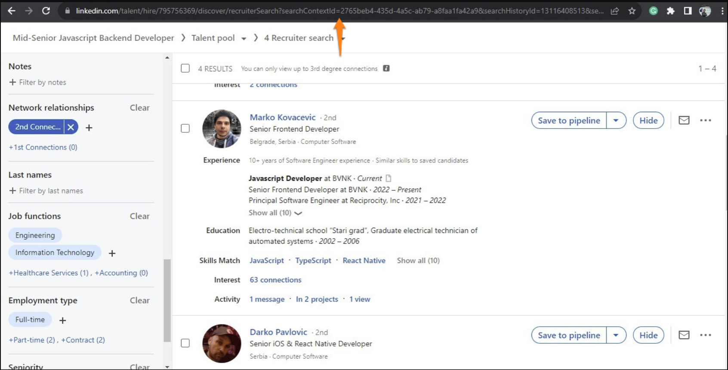Open the Talent pool dropdown in breadcrumb
Screen dimensions: 728x370
[244, 38]
